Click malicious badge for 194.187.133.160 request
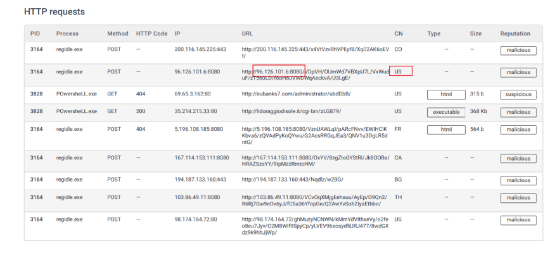The width and height of the screenshot is (550, 258). (518, 180)
